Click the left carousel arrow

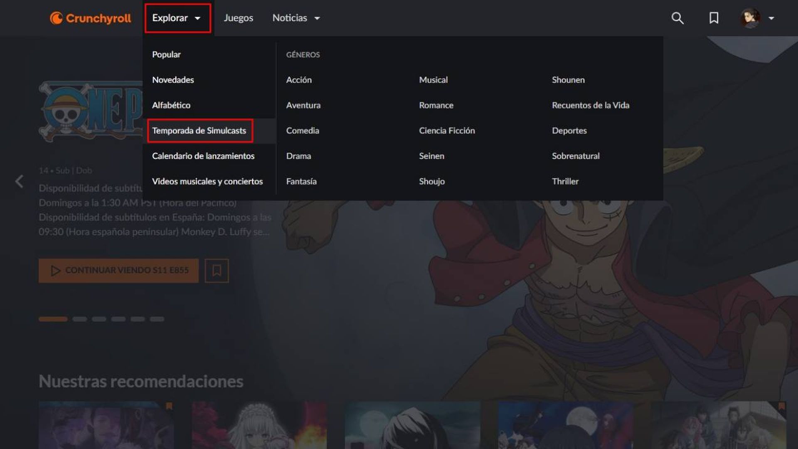coord(19,181)
